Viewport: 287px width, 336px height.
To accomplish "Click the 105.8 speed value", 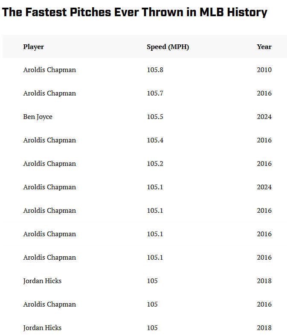I will click(x=155, y=70).
